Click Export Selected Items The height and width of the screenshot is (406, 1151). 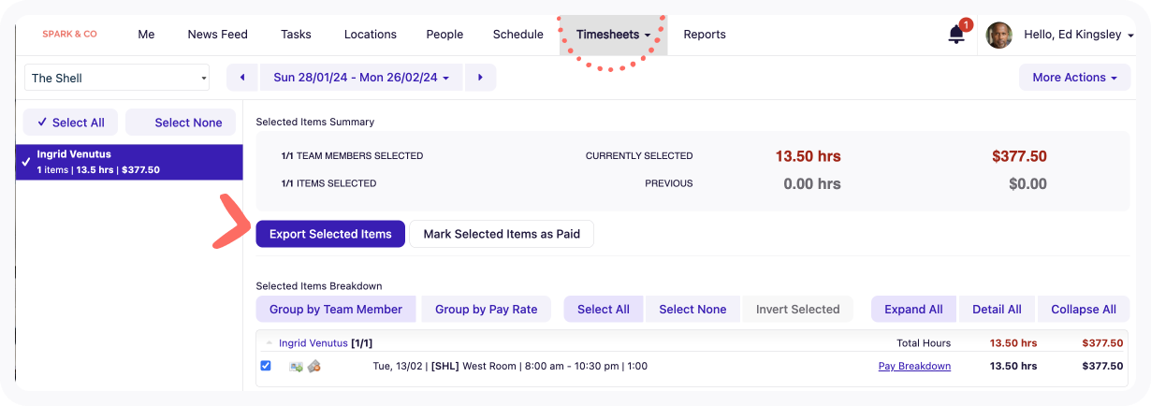tap(330, 234)
